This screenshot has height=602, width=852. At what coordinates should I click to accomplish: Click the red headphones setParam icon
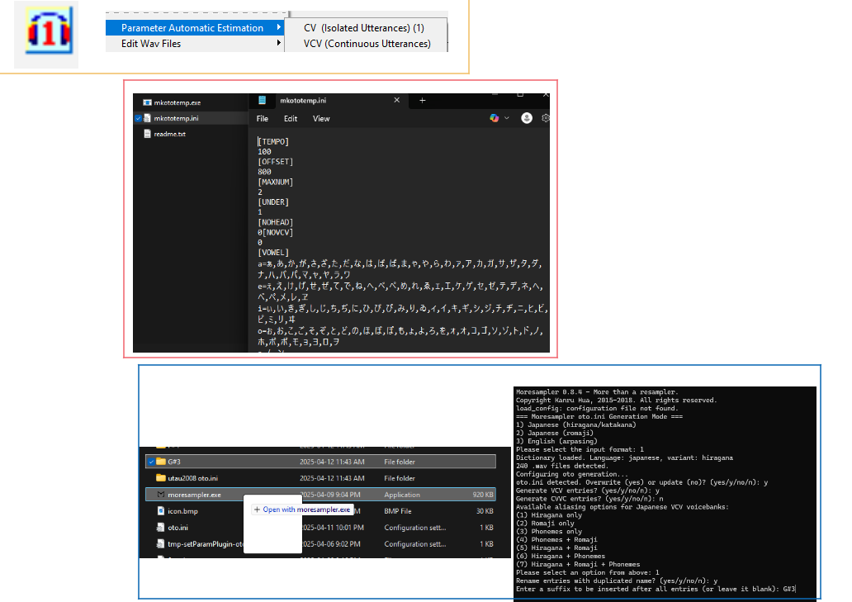coord(46,34)
